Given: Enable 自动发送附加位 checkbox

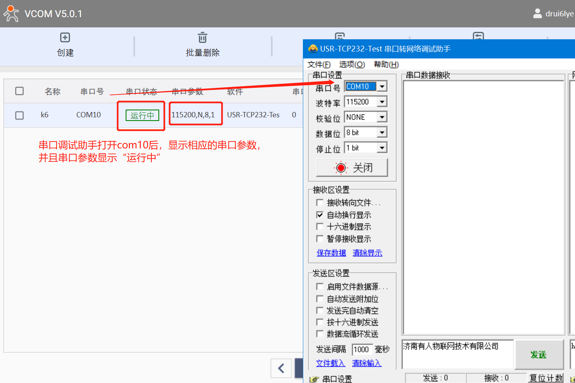Looking at the screenshot, I should pyautogui.click(x=320, y=299).
